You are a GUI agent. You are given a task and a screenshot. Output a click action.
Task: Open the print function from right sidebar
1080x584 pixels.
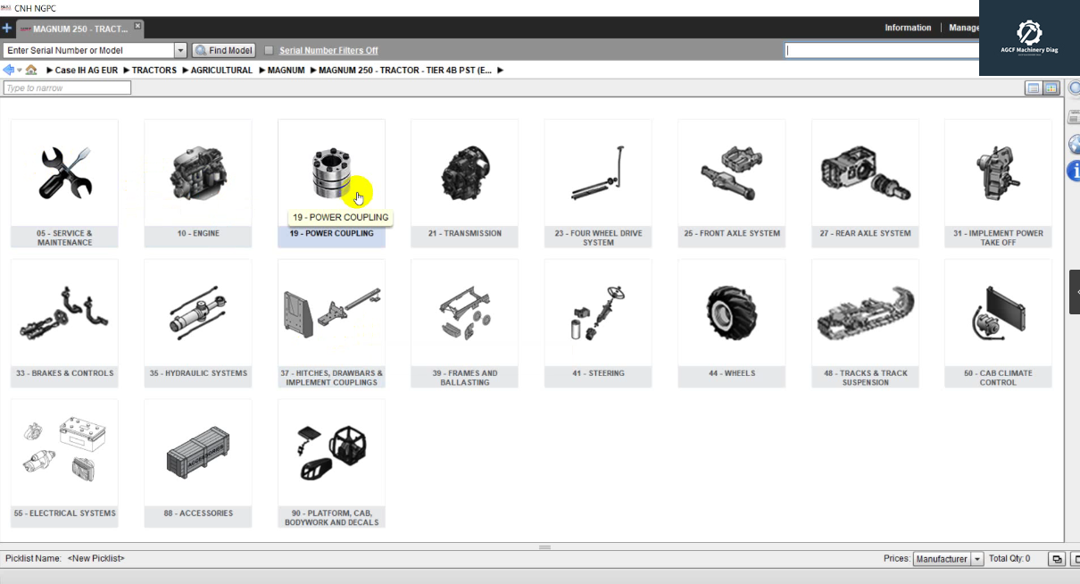click(1074, 116)
